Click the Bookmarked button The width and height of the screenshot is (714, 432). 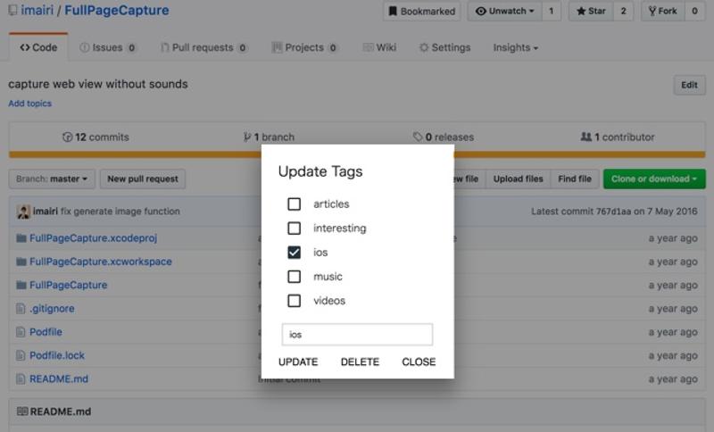(421, 11)
